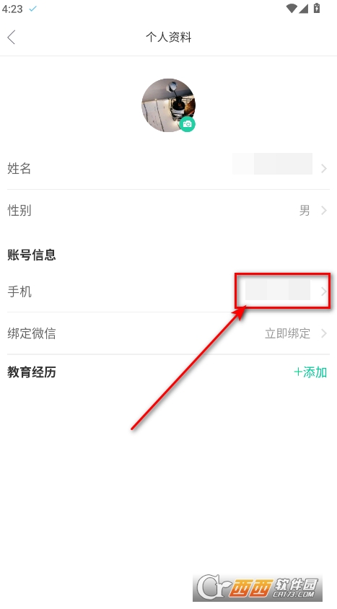
Task: Tap the 绑定微信 label
Action: [32, 333]
